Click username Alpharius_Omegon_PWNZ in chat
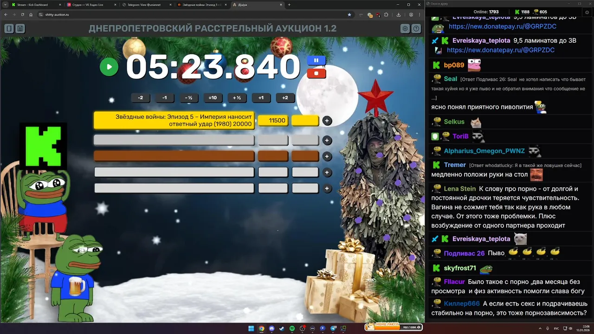 [484, 151]
